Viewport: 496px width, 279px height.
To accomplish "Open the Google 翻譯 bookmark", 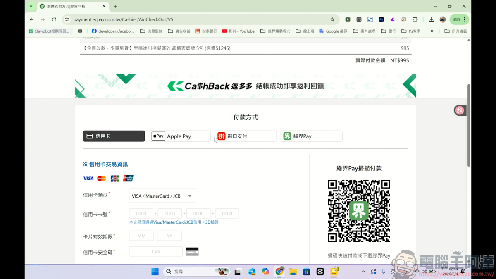I will click(x=333, y=31).
